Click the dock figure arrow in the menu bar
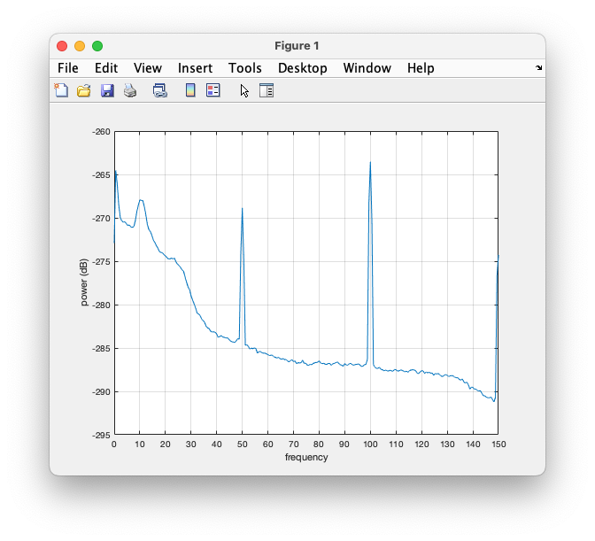595x541 pixels. (x=538, y=68)
